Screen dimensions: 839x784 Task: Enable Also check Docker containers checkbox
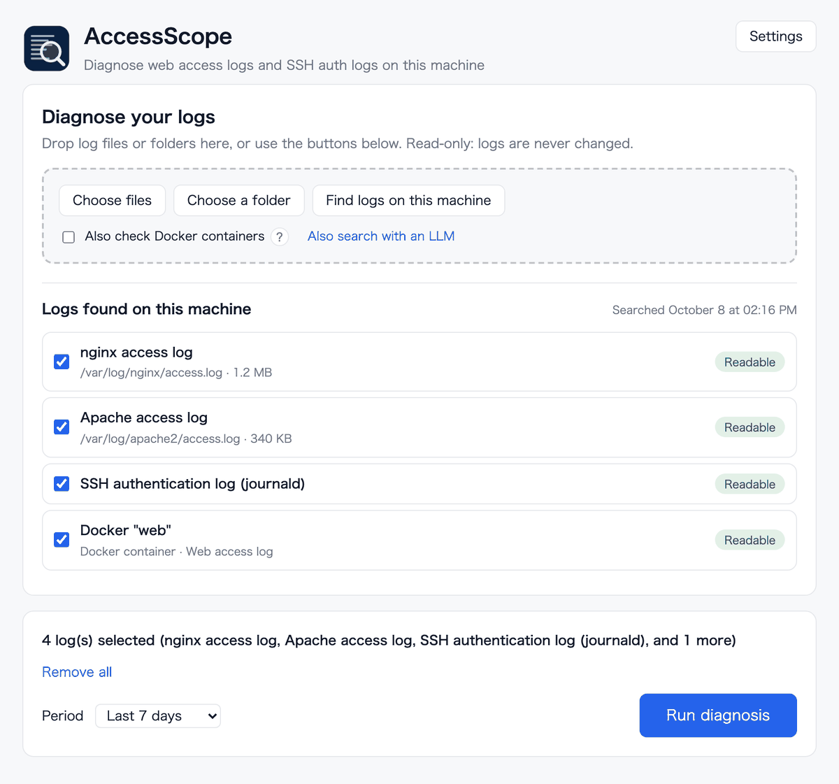pos(69,237)
